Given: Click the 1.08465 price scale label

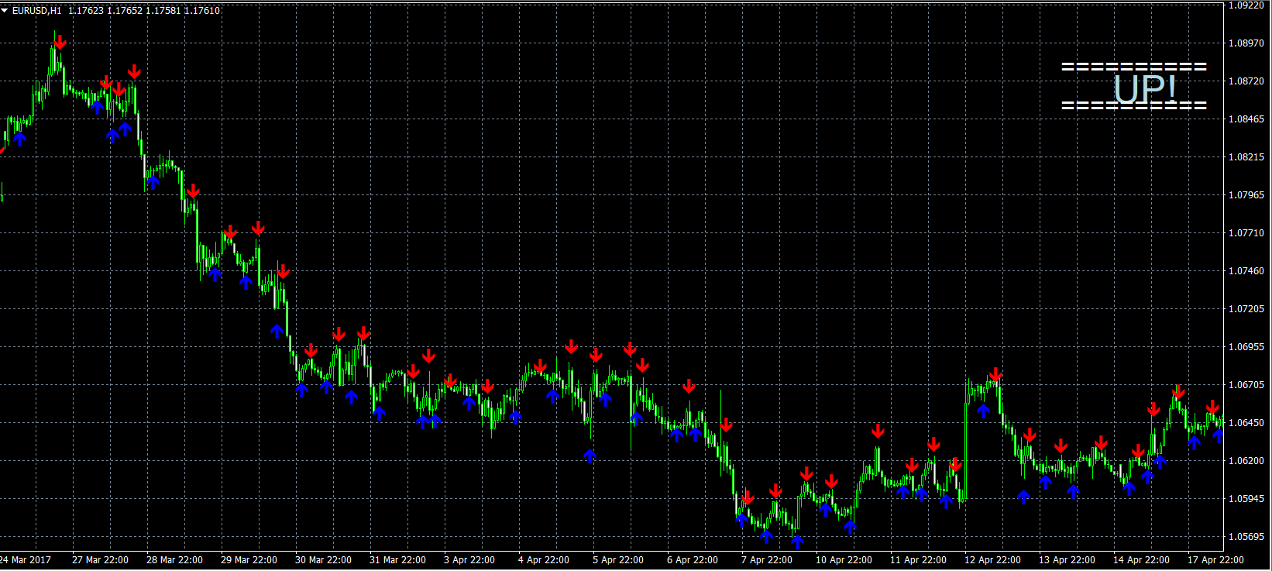Looking at the screenshot, I should click(1246, 119).
